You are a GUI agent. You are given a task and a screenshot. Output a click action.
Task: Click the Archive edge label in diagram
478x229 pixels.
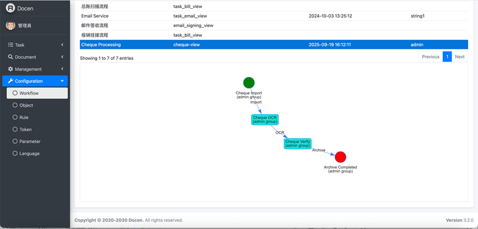318,150
